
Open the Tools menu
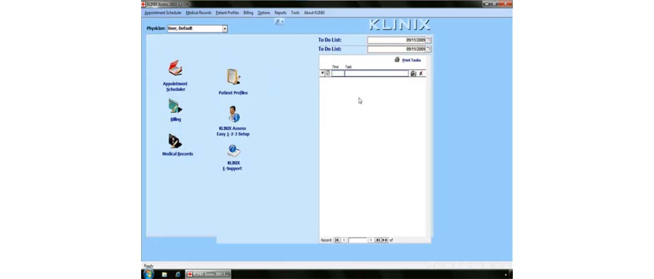point(295,13)
